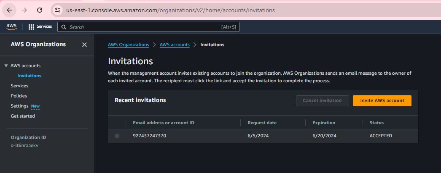Click the browser back arrow
This screenshot has height=173, width=441.
coord(9,10)
